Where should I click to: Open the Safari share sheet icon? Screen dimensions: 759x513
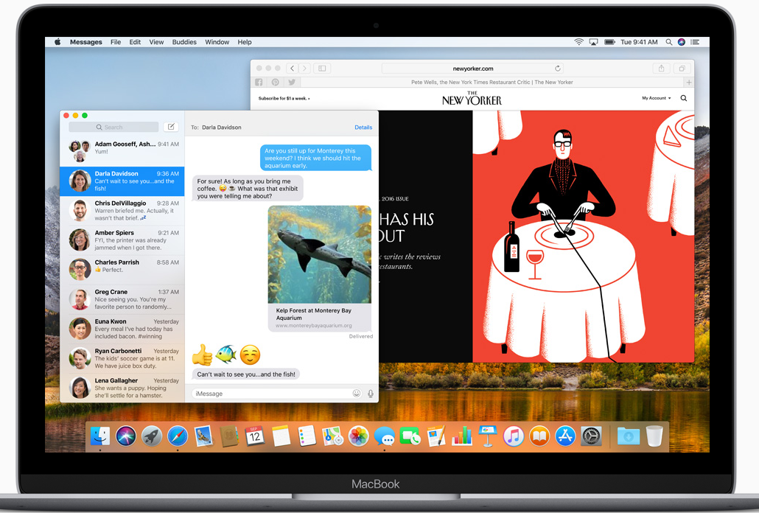pos(660,68)
